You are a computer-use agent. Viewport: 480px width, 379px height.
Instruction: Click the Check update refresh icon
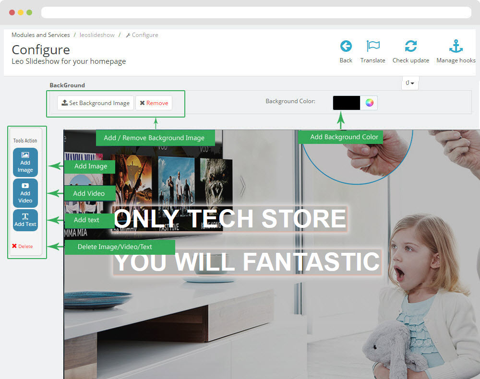(x=410, y=47)
